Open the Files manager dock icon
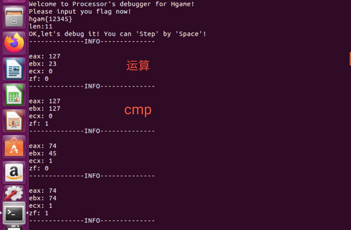The image size is (351, 230). point(14,17)
